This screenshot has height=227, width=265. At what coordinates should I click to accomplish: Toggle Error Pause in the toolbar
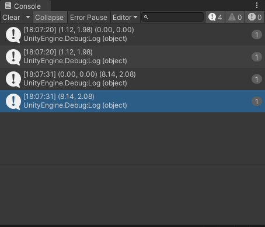click(x=89, y=18)
